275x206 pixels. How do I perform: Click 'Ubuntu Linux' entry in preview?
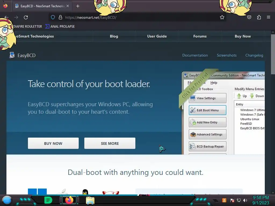pyautogui.click(x=250, y=119)
